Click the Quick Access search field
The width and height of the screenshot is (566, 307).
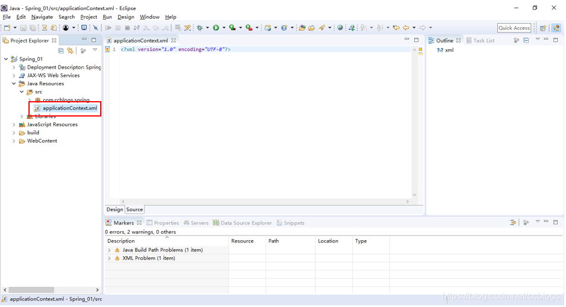514,28
